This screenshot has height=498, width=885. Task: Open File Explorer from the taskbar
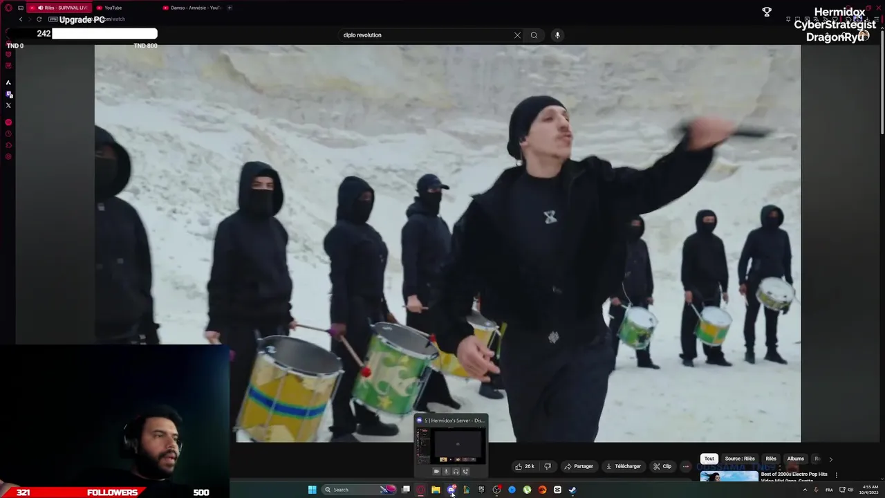tap(436, 490)
